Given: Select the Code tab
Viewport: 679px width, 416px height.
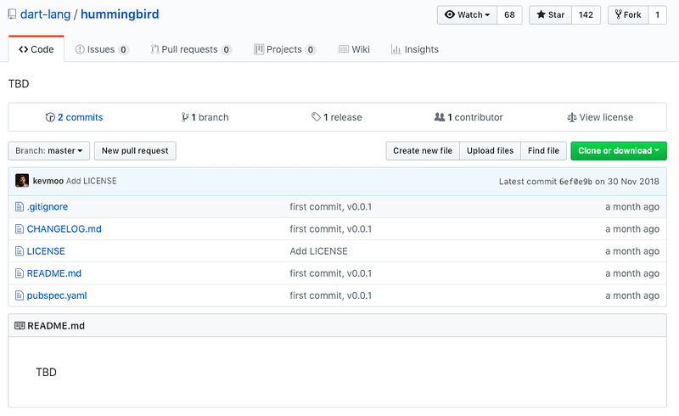Looking at the screenshot, I should pos(36,49).
